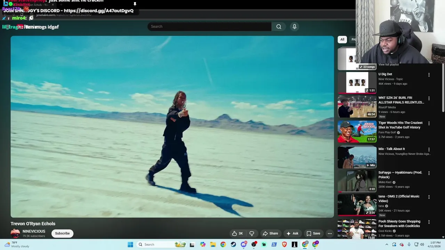Open the weather widget showing 78°F

pyautogui.click(x=16, y=244)
